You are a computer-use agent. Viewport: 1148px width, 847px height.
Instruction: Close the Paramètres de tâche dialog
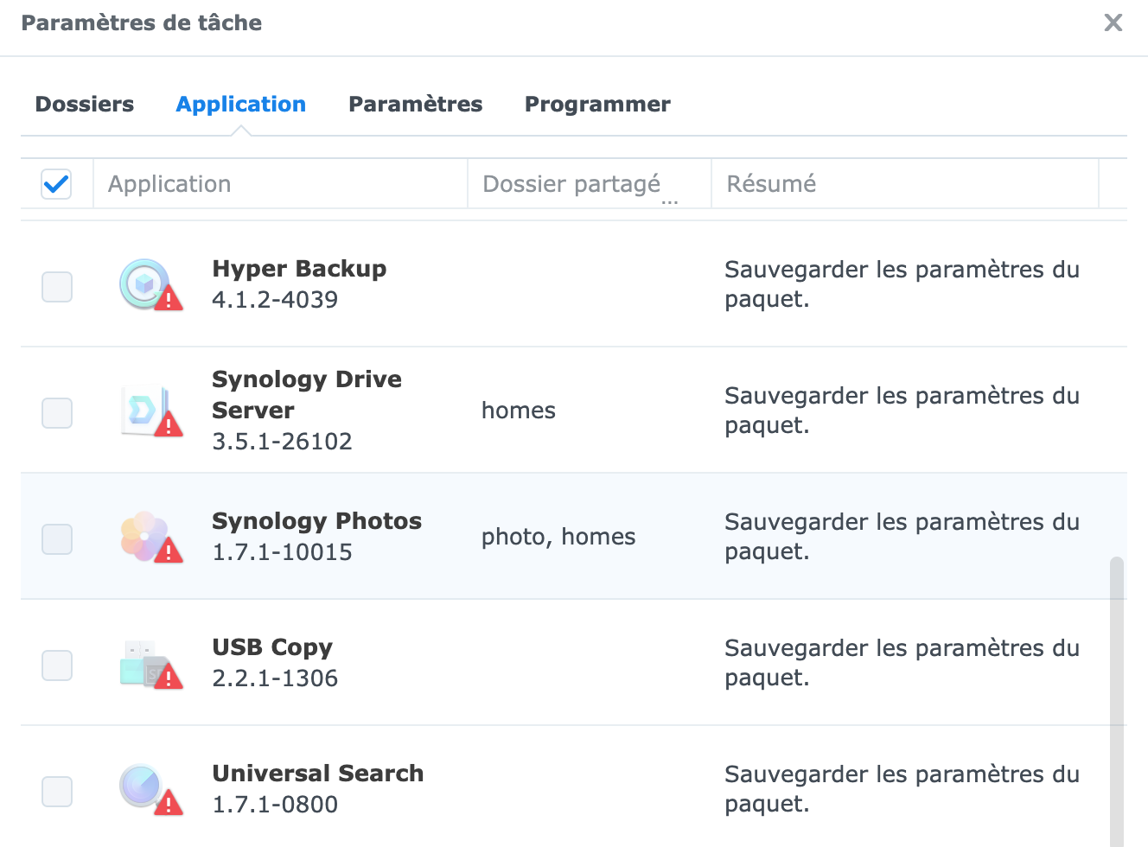click(x=1113, y=22)
